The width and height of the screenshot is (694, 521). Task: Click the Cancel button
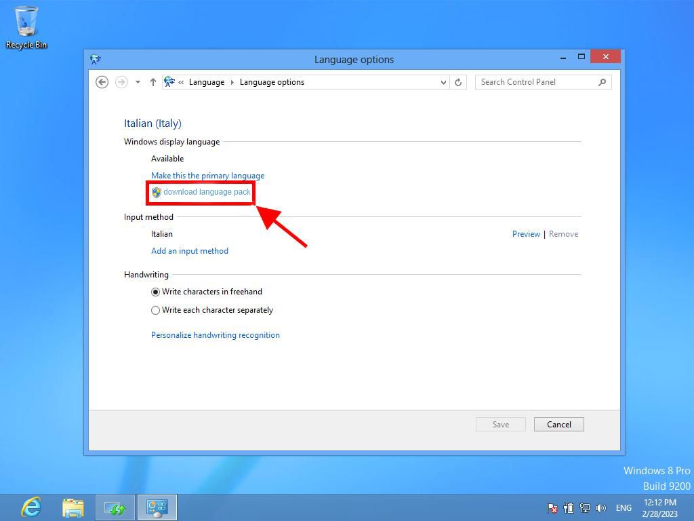[x=559, y=425]
